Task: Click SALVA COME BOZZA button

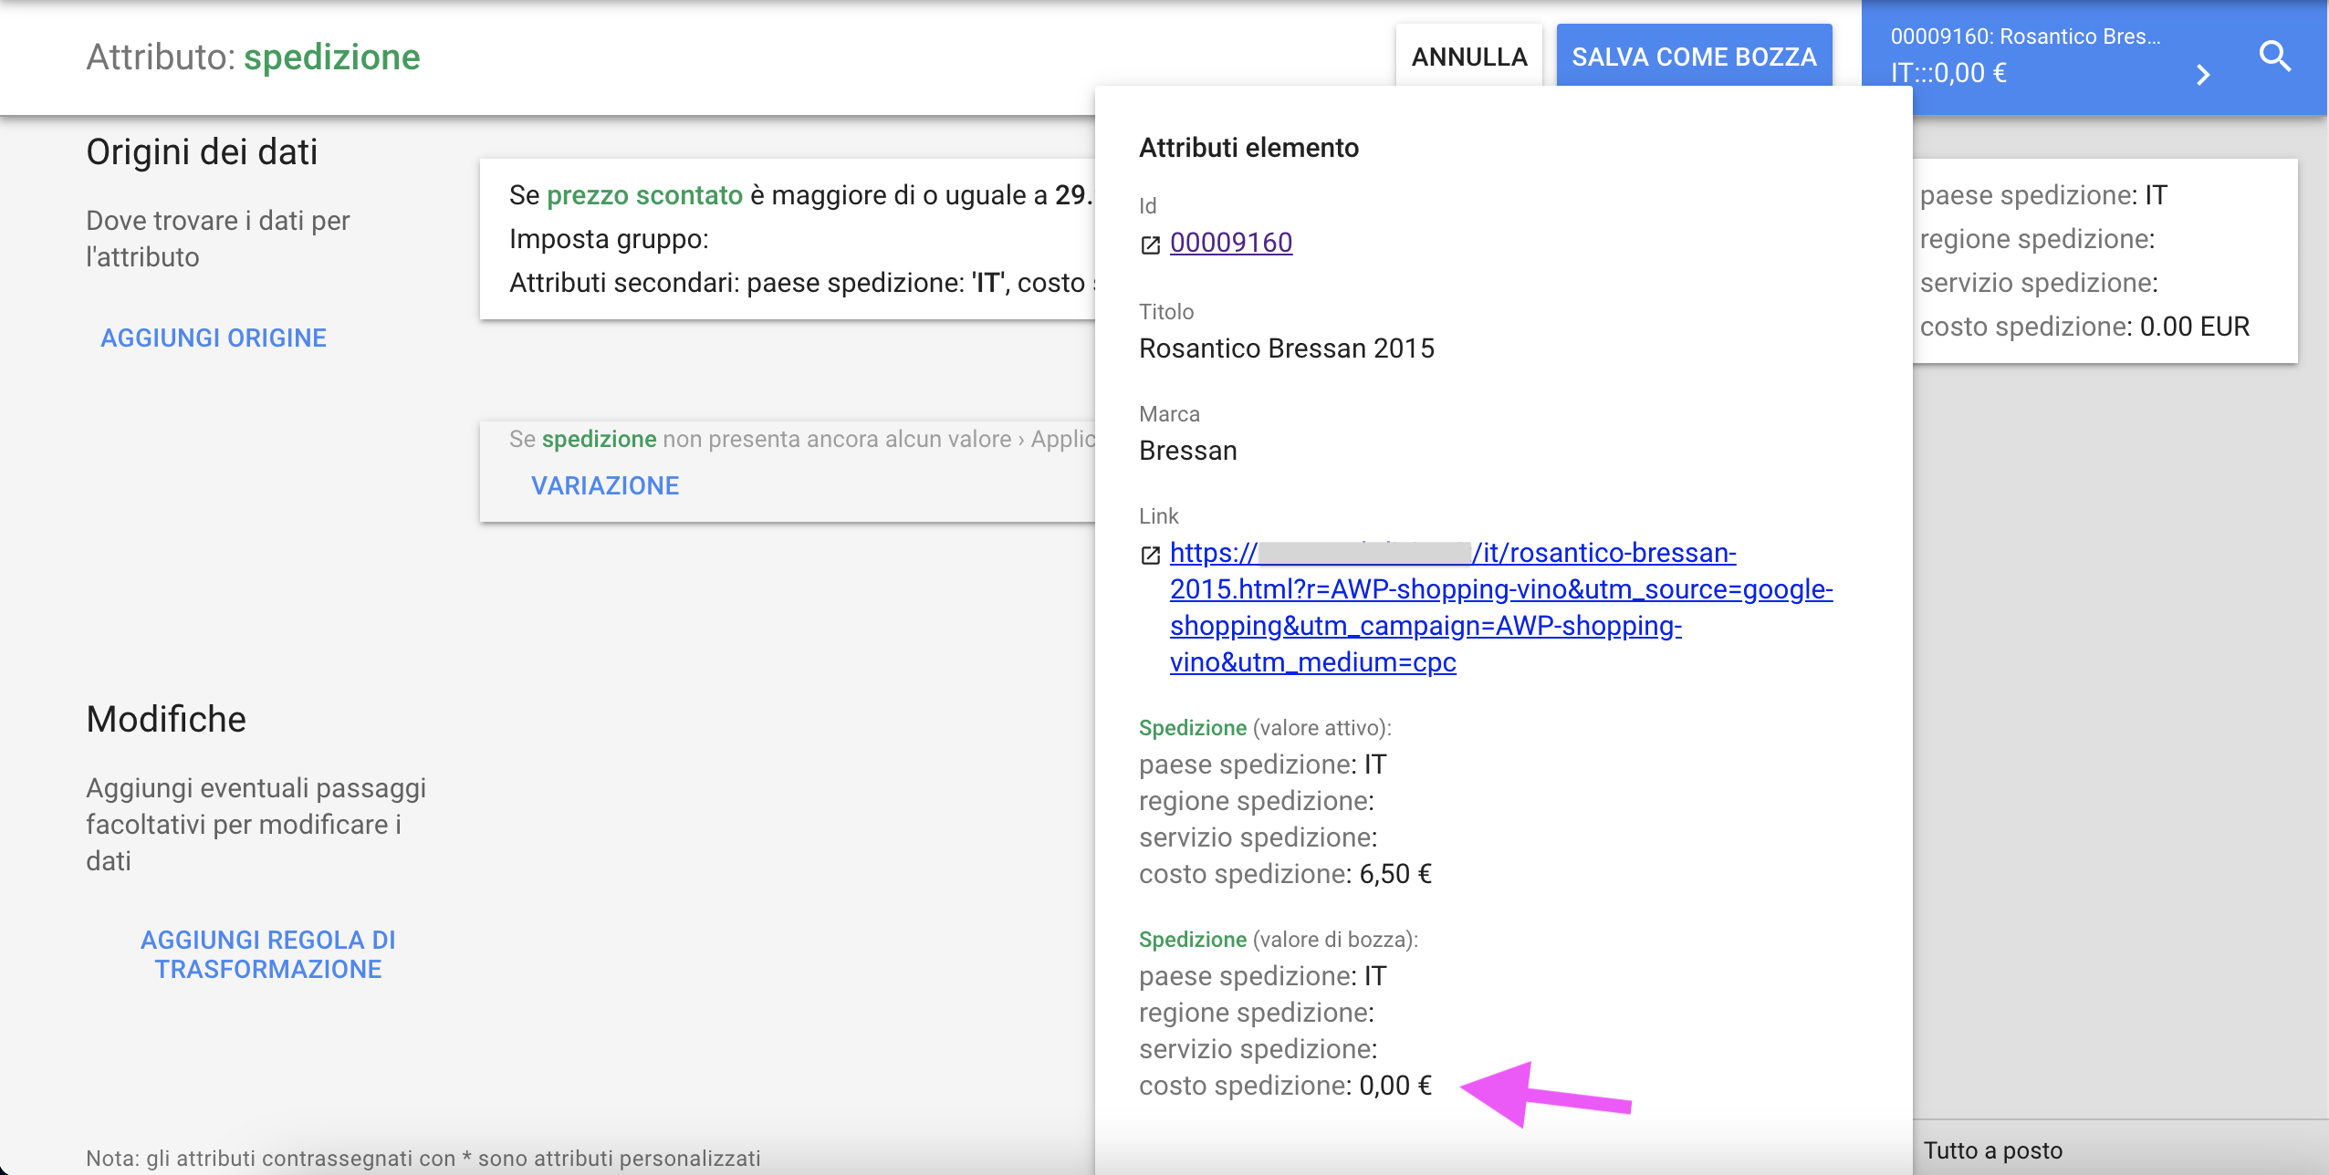Action: click(x=1694, y=57)
